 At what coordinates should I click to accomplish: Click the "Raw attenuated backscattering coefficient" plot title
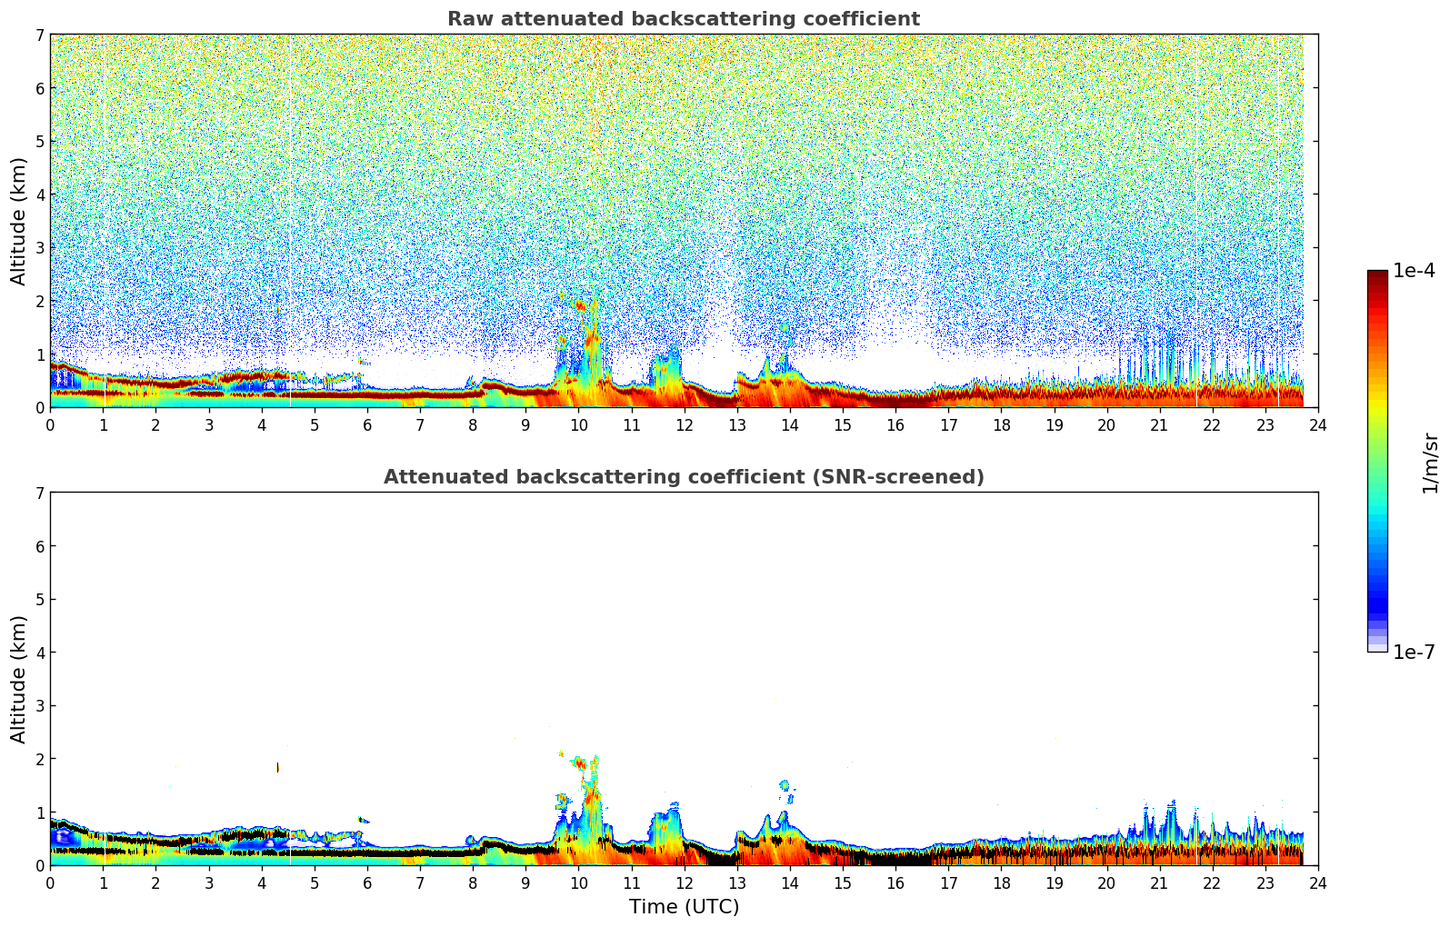click(683, 19)
